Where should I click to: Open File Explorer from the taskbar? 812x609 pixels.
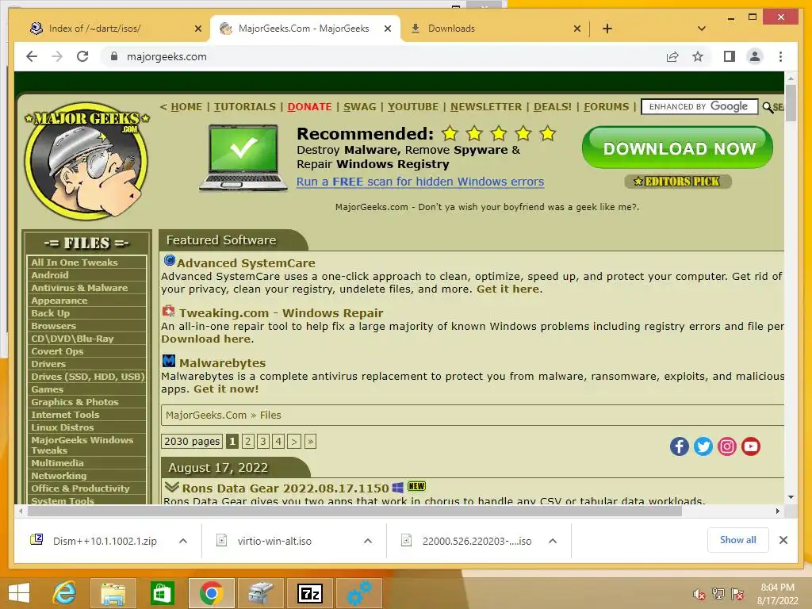tap(113, 593)
